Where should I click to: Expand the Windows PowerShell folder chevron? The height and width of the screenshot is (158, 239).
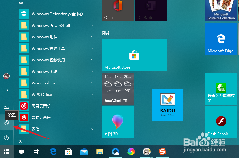[x=92, y=25]
